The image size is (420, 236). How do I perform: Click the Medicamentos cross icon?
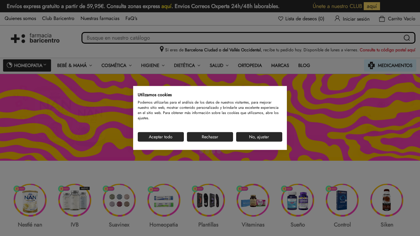371,65
